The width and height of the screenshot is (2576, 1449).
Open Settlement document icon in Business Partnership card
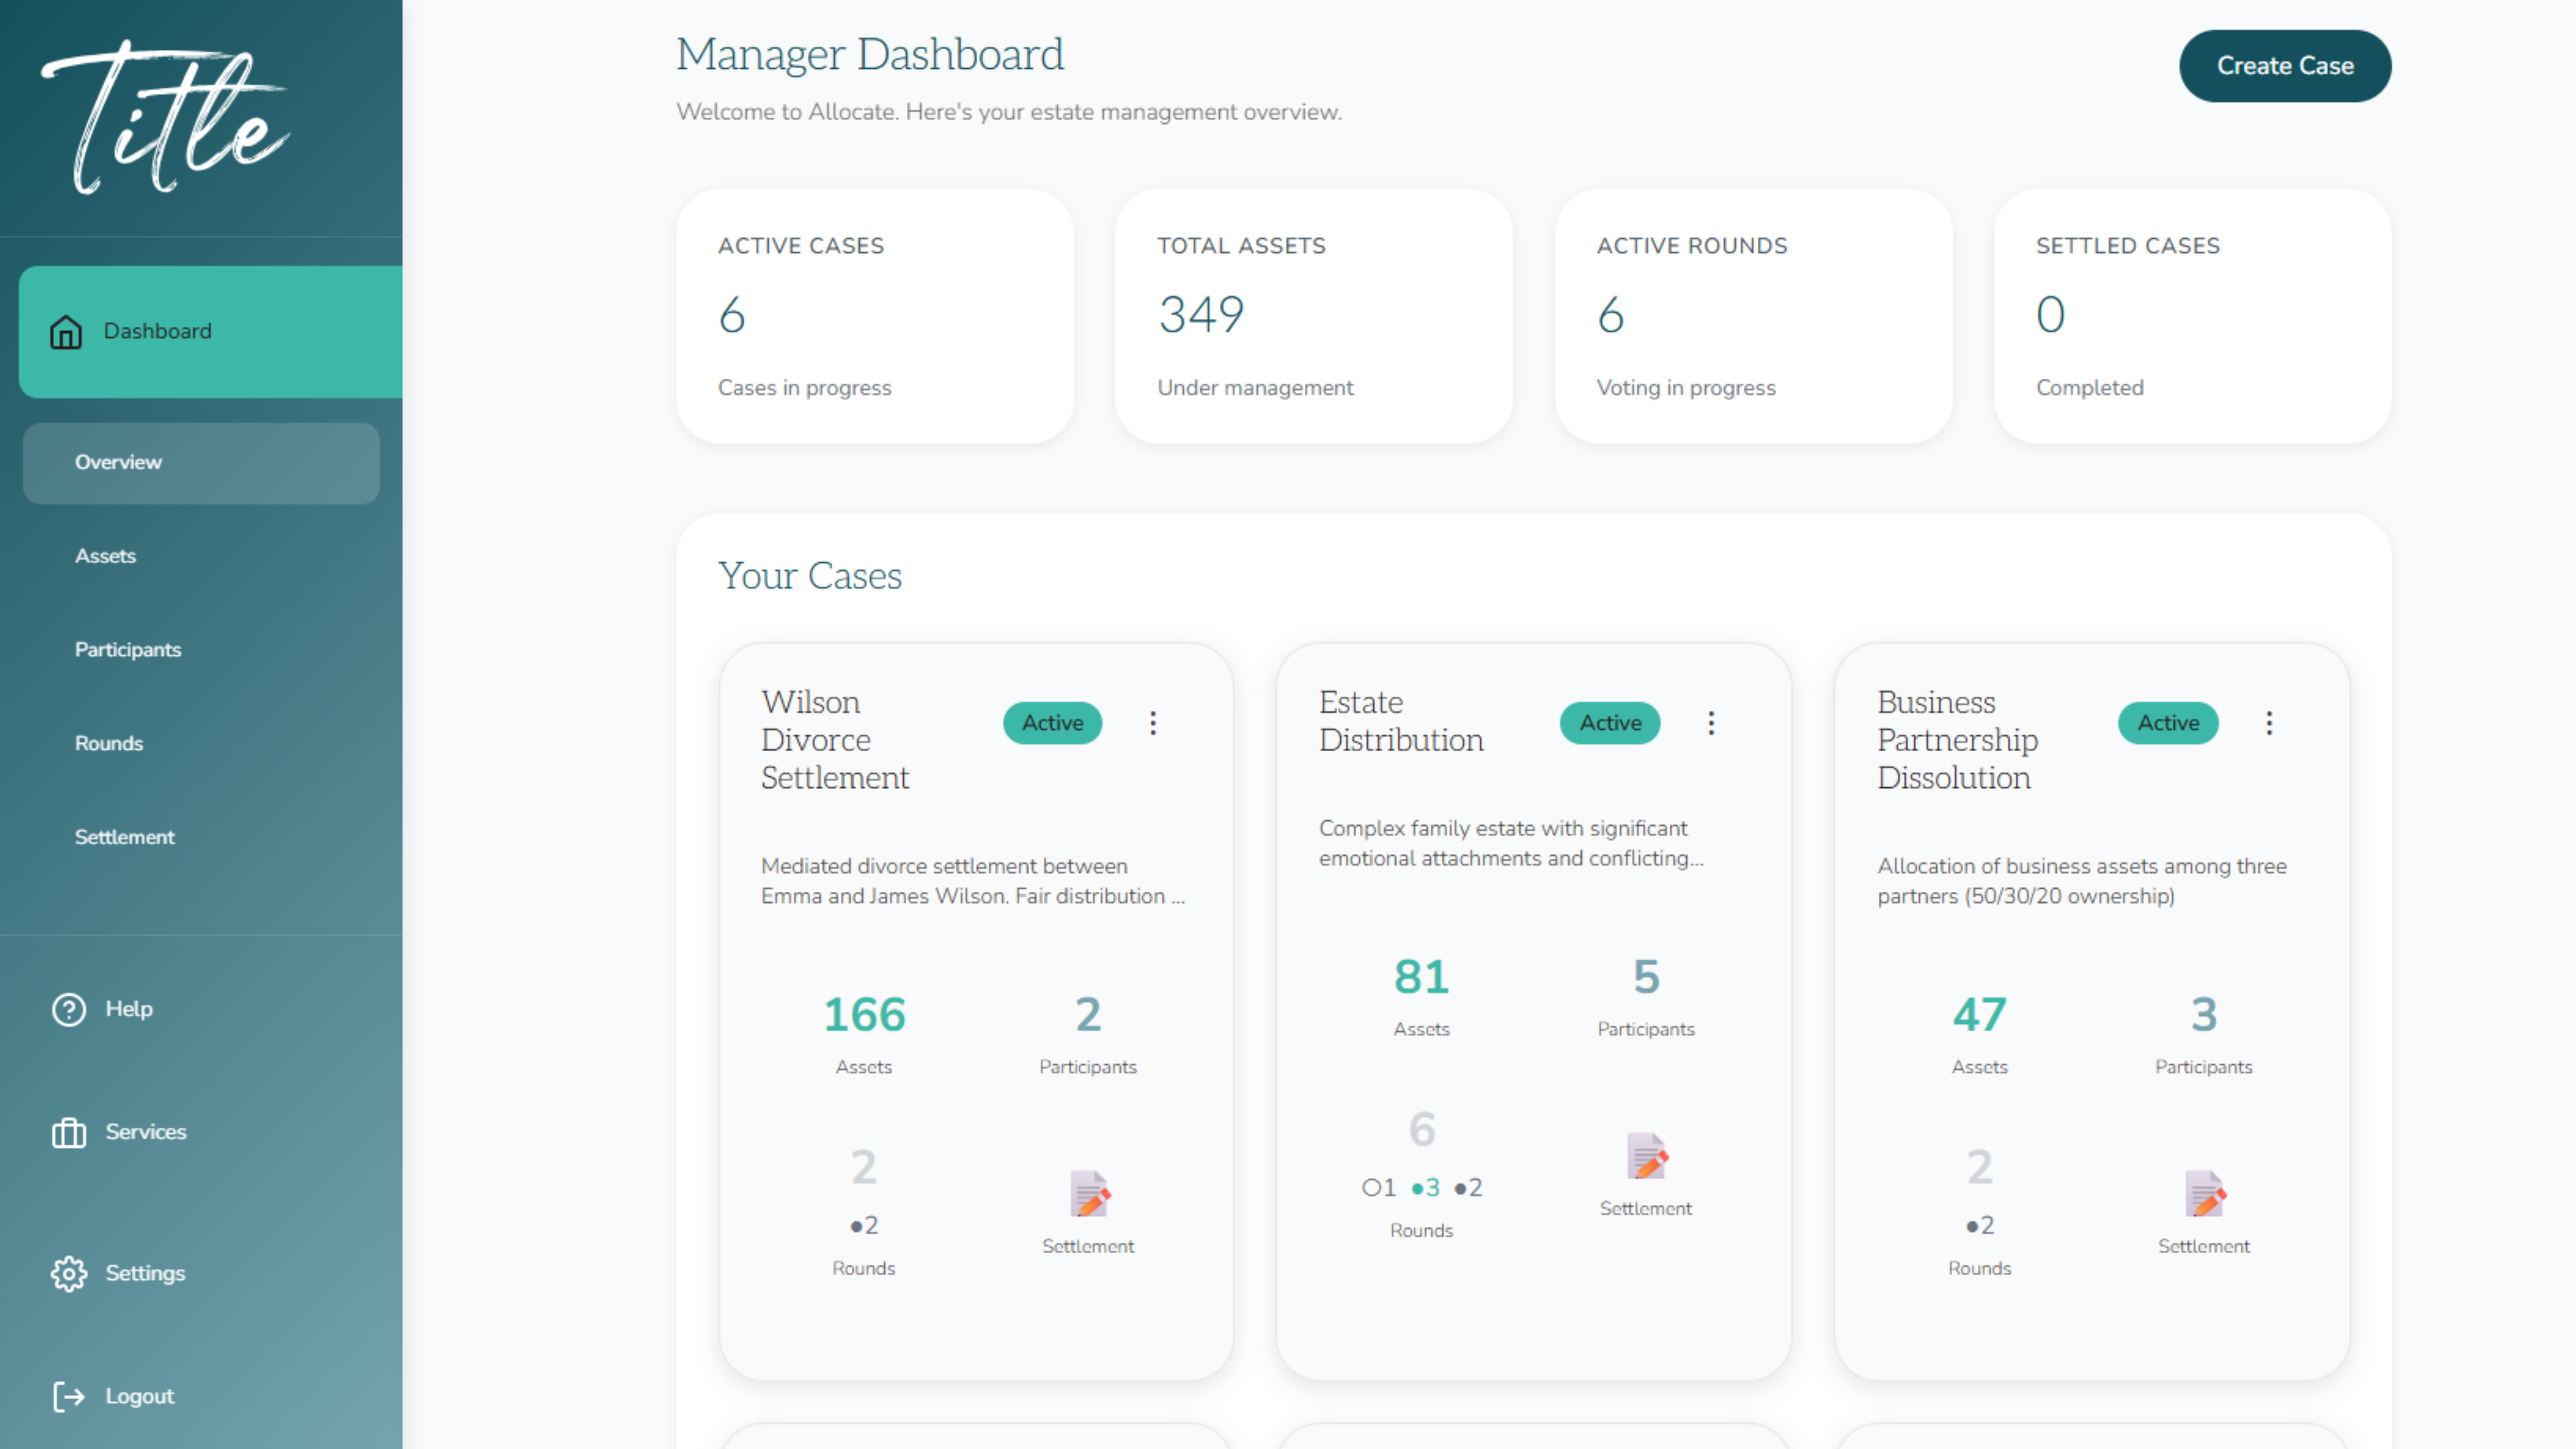2204,1194
